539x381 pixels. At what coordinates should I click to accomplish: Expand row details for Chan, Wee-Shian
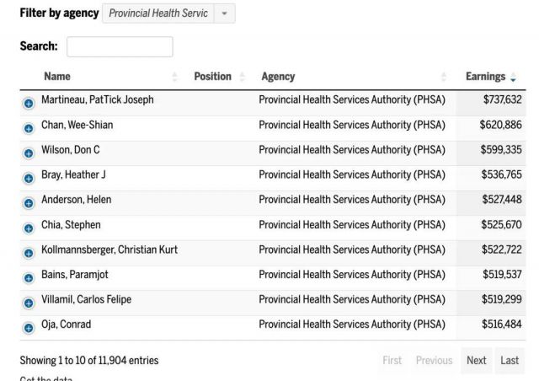29,128
